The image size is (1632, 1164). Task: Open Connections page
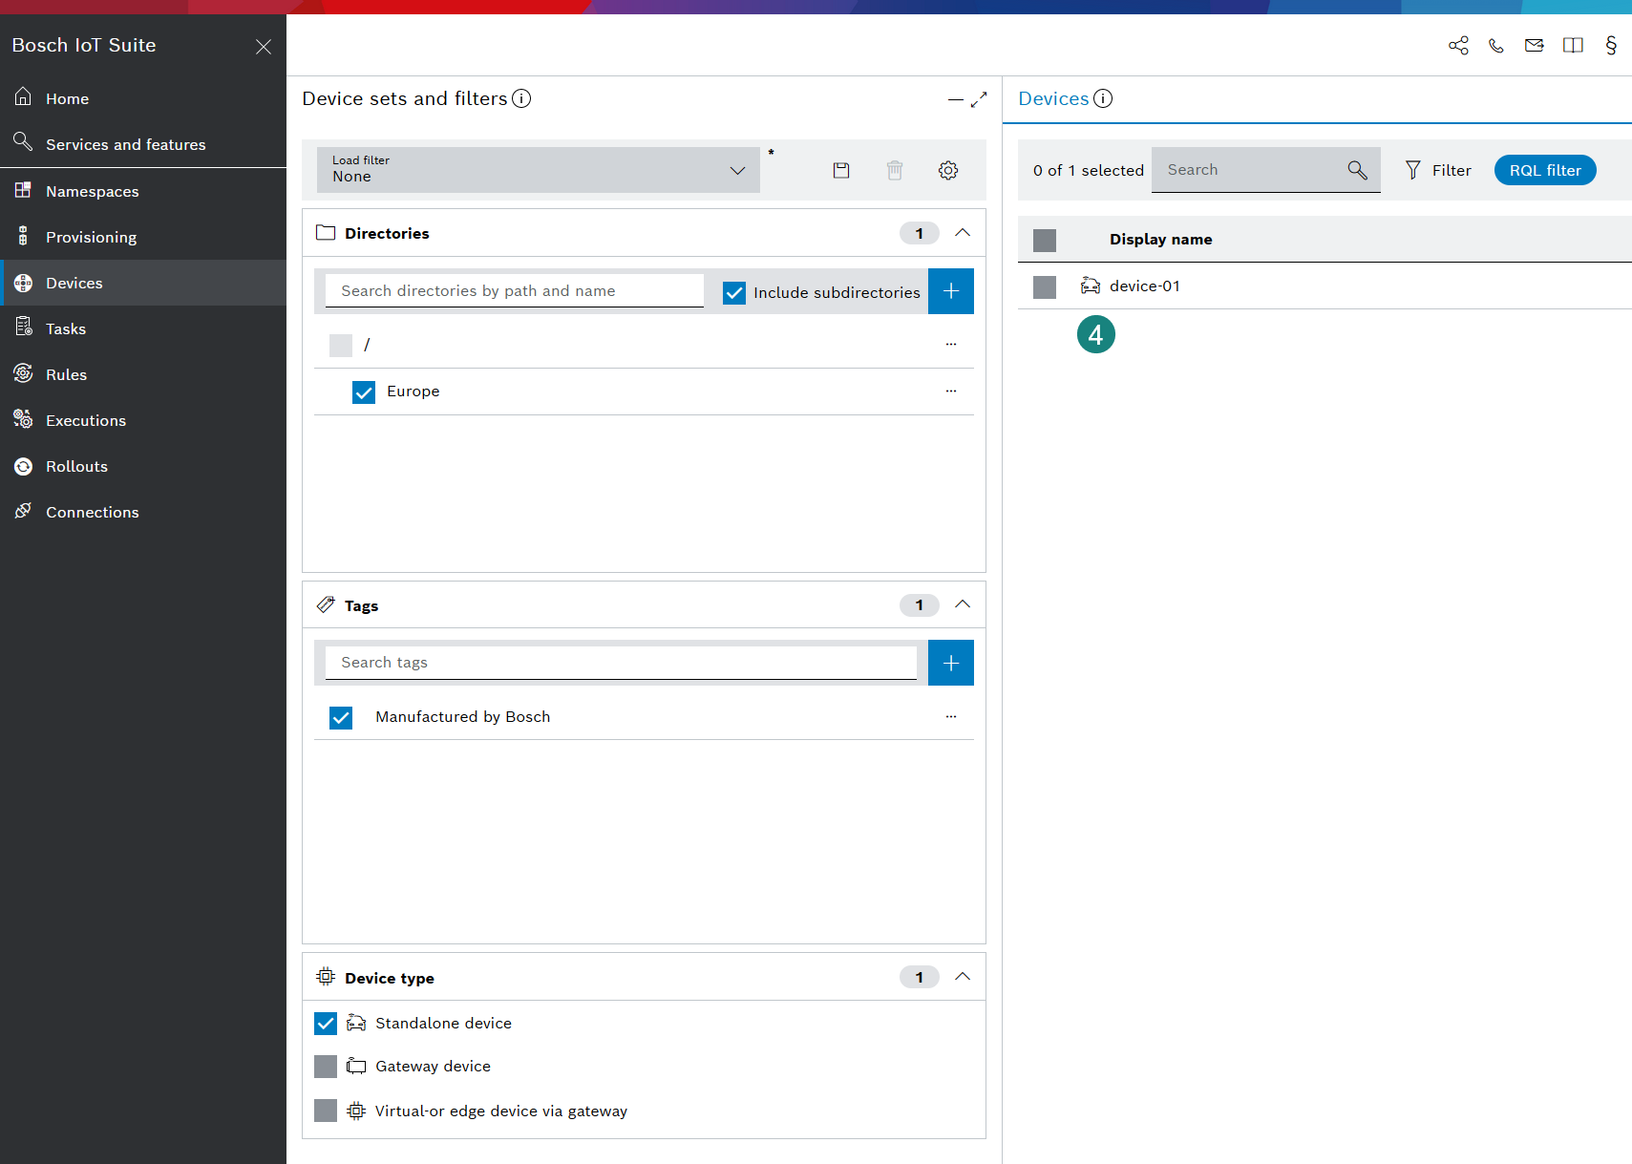click(x=143, y=512)
